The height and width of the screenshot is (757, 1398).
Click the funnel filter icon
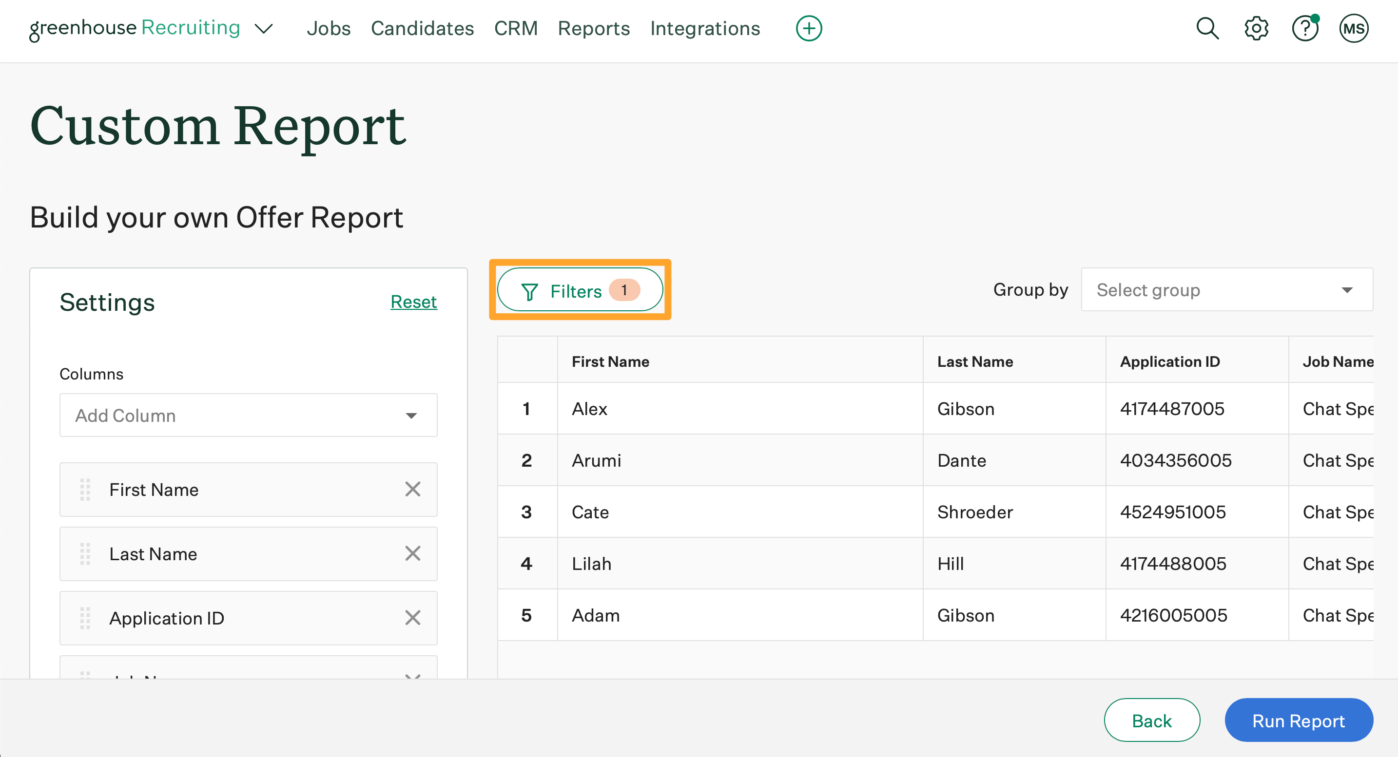529,292
